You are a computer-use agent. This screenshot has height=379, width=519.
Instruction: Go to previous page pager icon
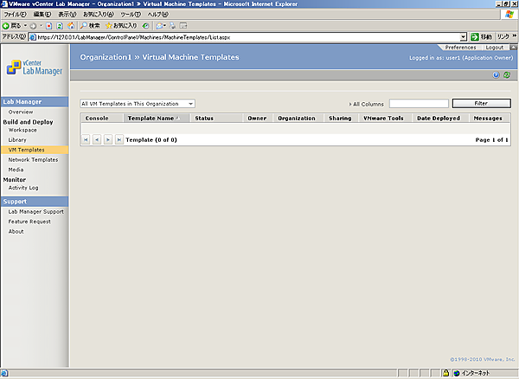click(97, 139)
